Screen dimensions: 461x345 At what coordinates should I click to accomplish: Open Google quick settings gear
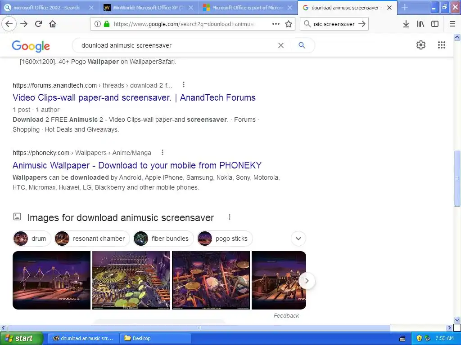[x=421, y=45]
